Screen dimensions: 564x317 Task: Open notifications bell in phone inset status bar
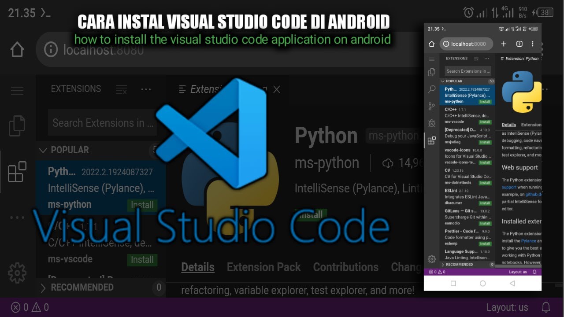534,272
